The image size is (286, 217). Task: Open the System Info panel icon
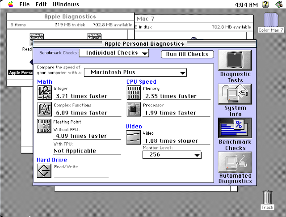(235, 94)
